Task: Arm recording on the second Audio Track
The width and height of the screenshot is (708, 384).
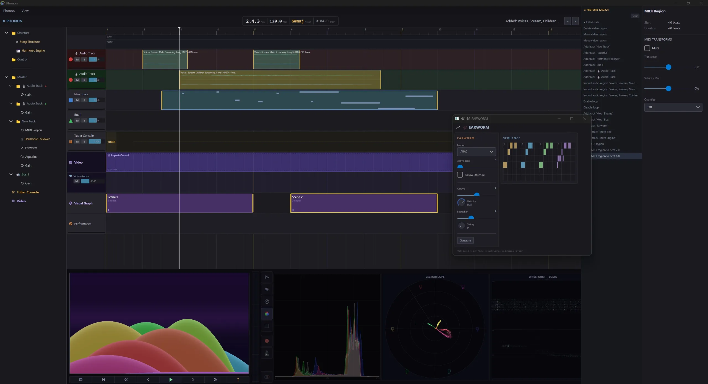Action: tap(71, 80)
